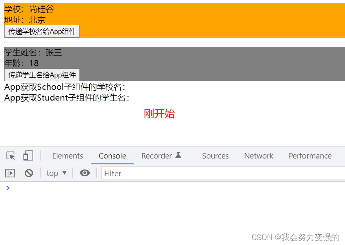Click the text 学校：尚硅谷
The image size is (345, 245).
coord(29,9)
